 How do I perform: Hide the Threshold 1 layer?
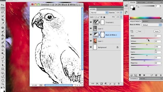click(91, 22)
